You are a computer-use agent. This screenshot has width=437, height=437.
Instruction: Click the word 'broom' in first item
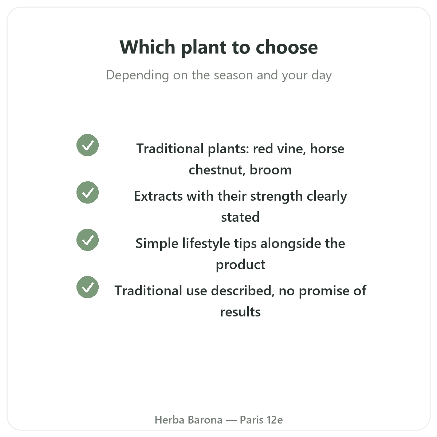(271, 170)
